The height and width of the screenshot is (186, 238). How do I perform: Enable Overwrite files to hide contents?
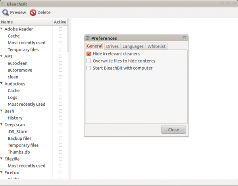[x=88, y=61]
